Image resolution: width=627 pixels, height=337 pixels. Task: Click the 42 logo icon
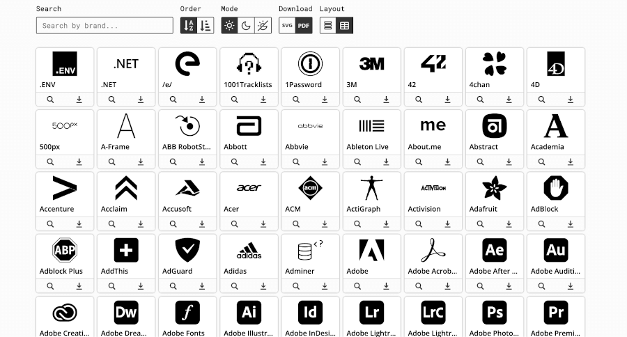[x=433, y=63]
